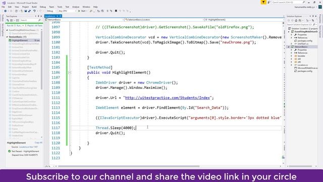Switch to the Locators.cs editor tab
The width and height of the screenshot is (323, 182).
(x=50, y=16)
